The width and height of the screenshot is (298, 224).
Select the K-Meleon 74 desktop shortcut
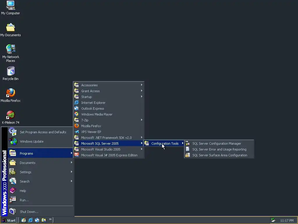click(x=10, y=117)
